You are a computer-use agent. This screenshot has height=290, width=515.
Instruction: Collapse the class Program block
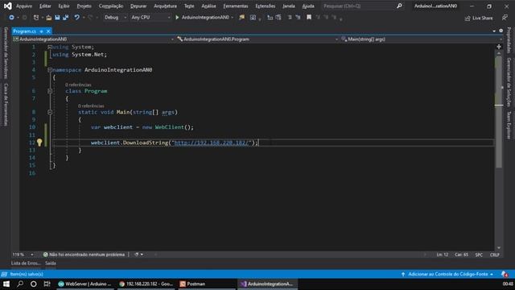click(50, 91)
